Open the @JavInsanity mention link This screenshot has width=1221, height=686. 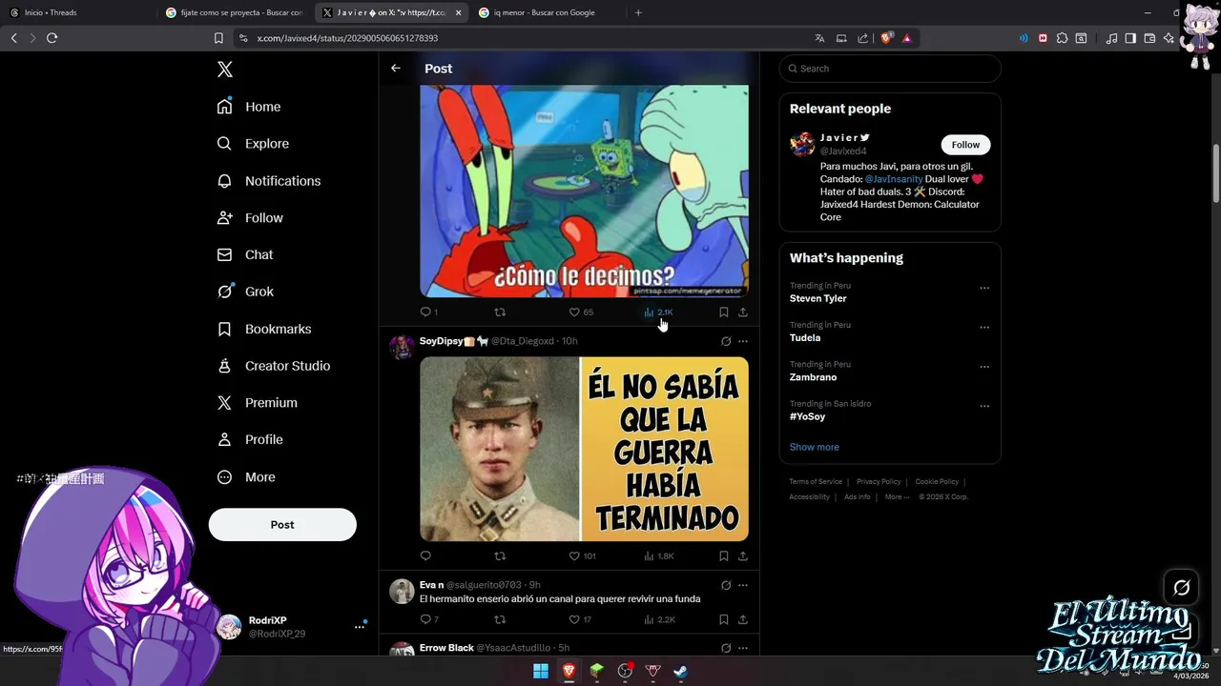[894, 179]
